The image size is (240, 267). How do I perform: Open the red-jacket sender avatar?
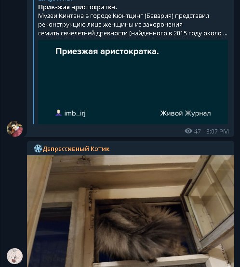click(x=14, y=129)
